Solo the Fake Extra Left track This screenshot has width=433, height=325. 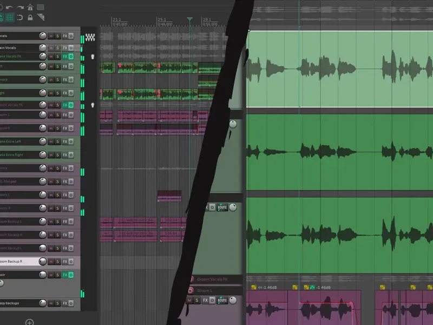[57, 141]
